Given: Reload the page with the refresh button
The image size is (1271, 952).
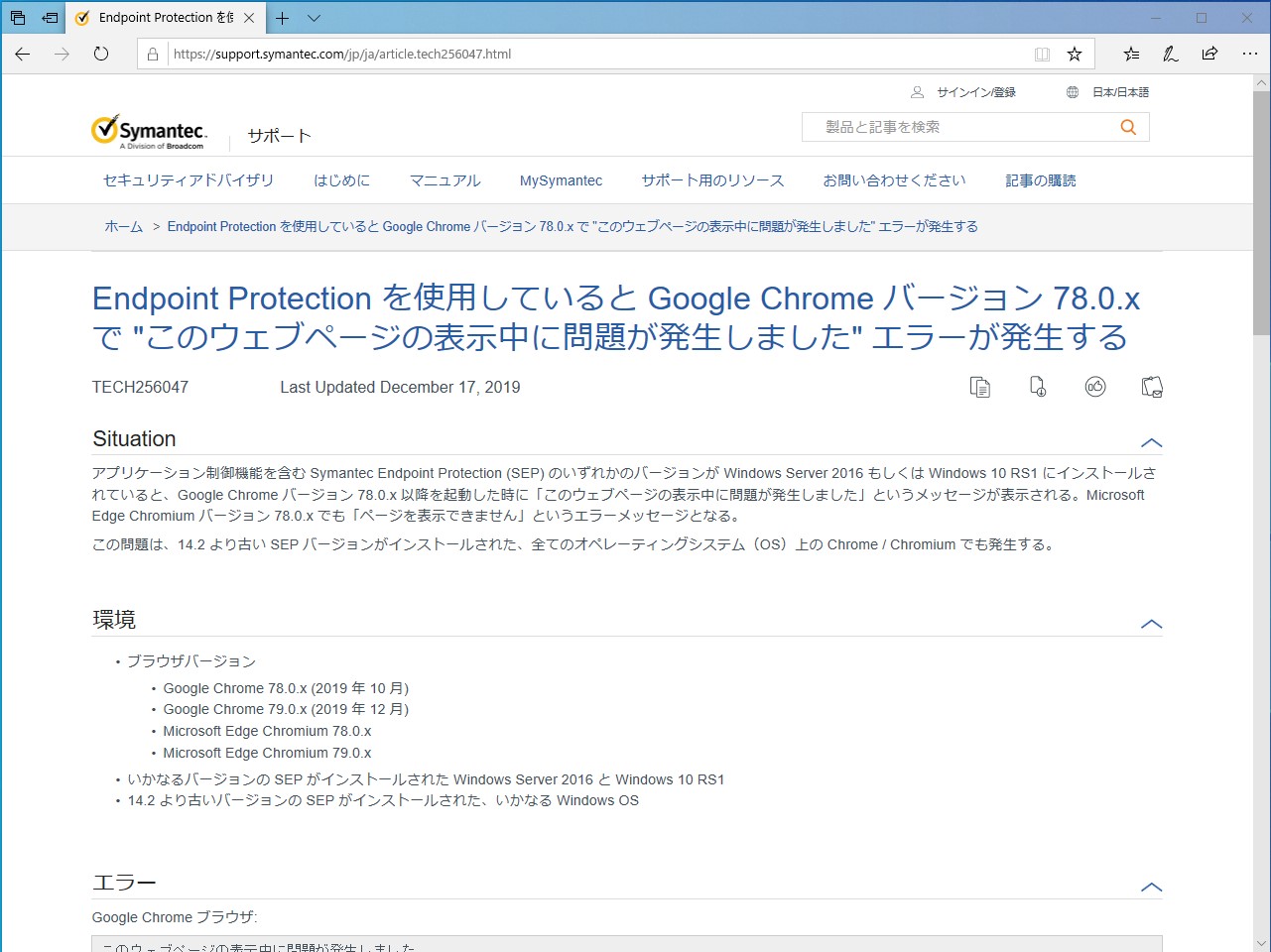Looking at the screenshot, I should coord(101,55).
